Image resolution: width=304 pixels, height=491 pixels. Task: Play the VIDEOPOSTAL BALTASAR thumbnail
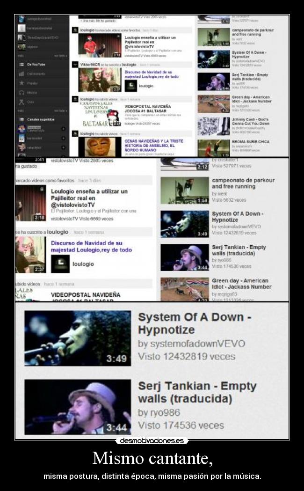[x=100, y=114]
